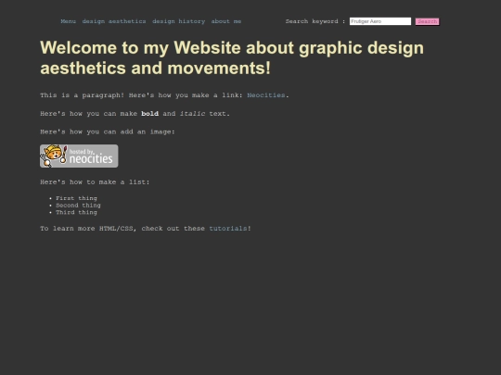Select the page heading "Welcome to my Website"
Image resolution: width=501 pixels, height=375 pixels.
click(232, 57)
